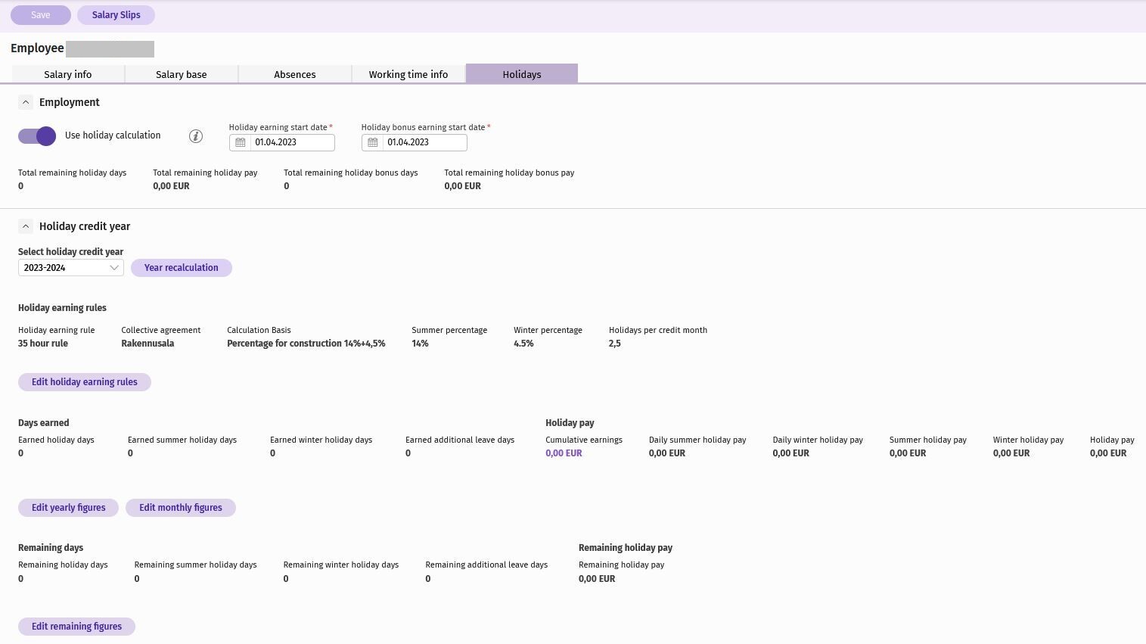
Task: Click 'Percentage for construction 14%+4,5%' text
Action: [306, 344]
